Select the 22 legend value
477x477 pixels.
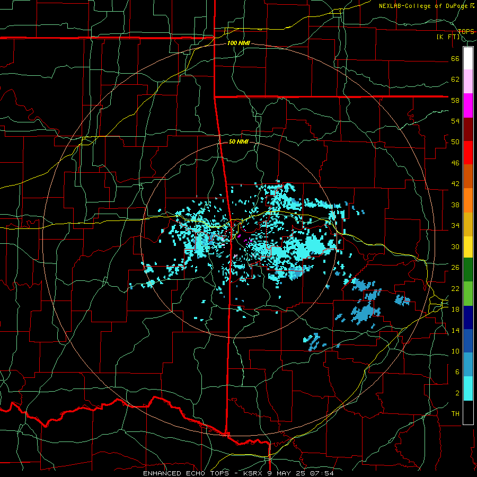pyautogui.click(x=455, y=288)
